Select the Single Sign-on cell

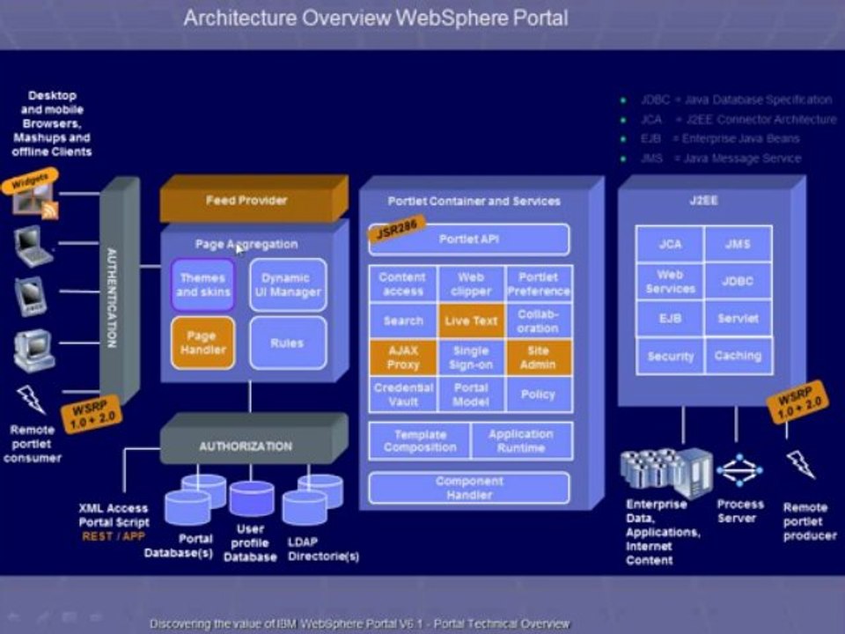(471, 358)
